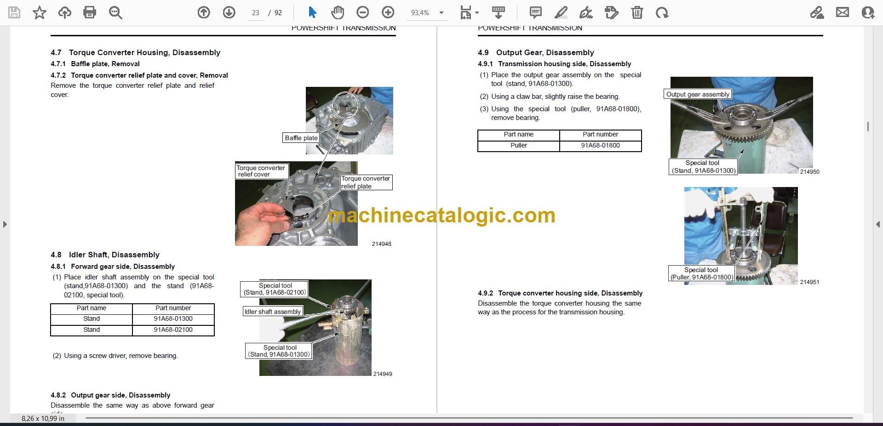Bookmark document with the star icon
The height and width of the screenshot is (426, 883).
40,12
